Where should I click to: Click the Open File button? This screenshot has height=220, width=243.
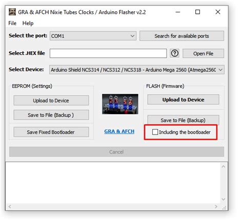point(203,54)
